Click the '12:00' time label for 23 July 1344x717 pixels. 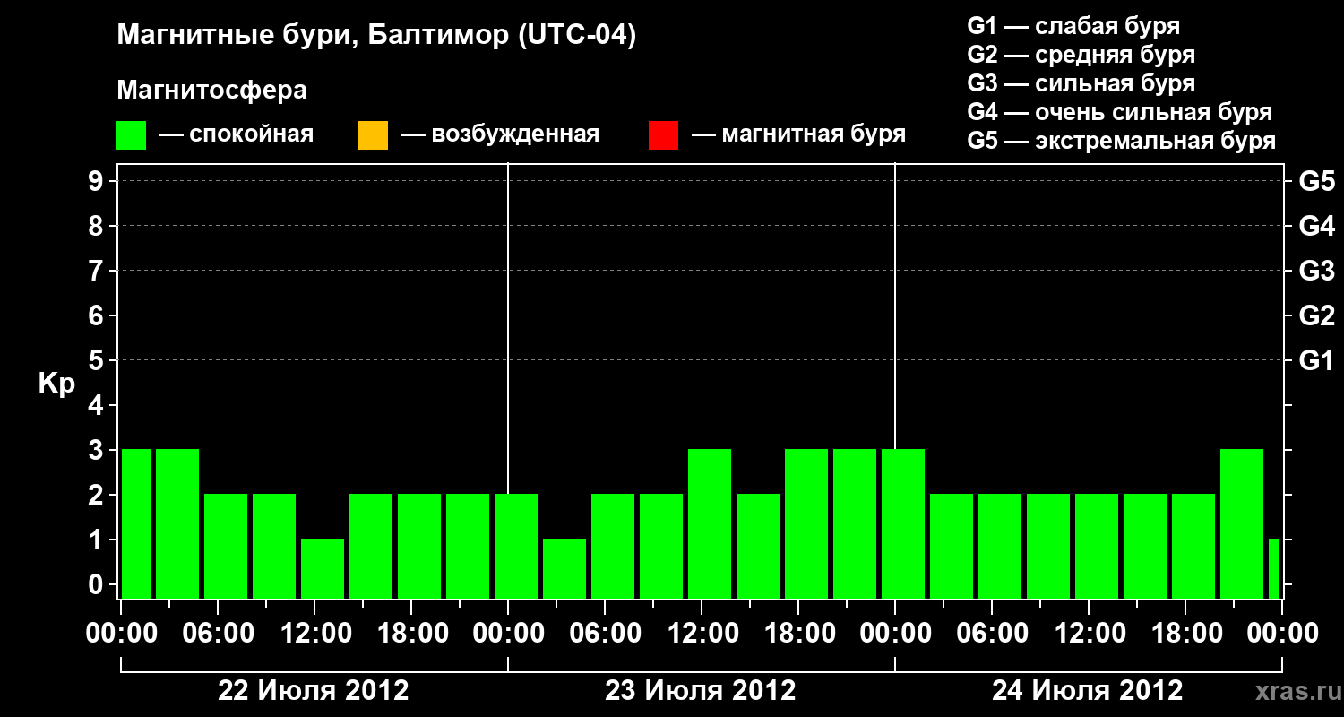point(702,634)
